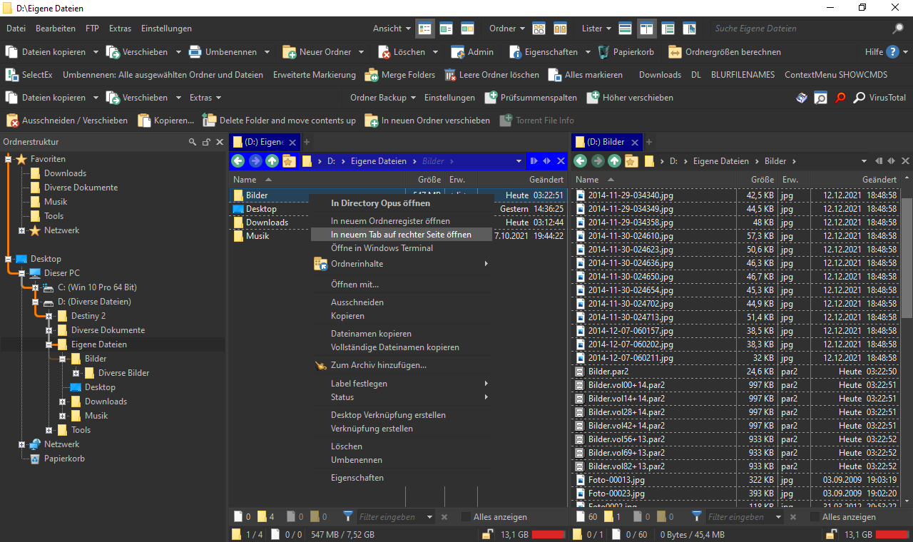Screen dimensions: 913x542
Task: Click Ordnergrößen berechnen toolbar button
Action: pos(724,52)
